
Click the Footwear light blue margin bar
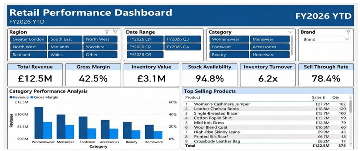[92, 134]
